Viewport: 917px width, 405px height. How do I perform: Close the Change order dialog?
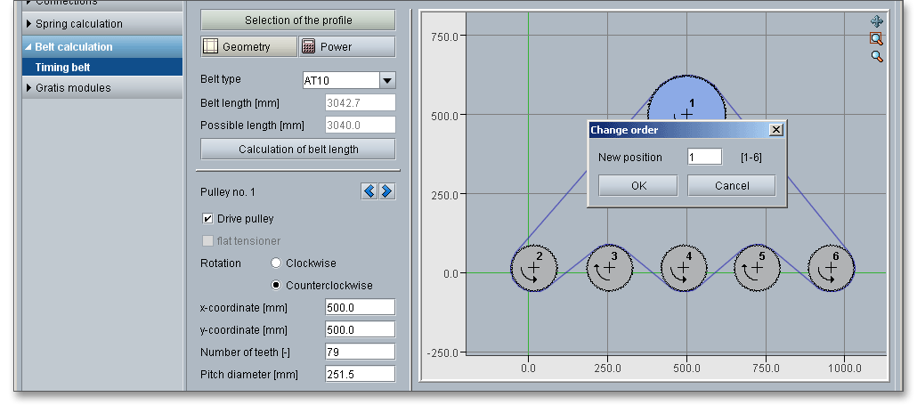click(775, 130)
